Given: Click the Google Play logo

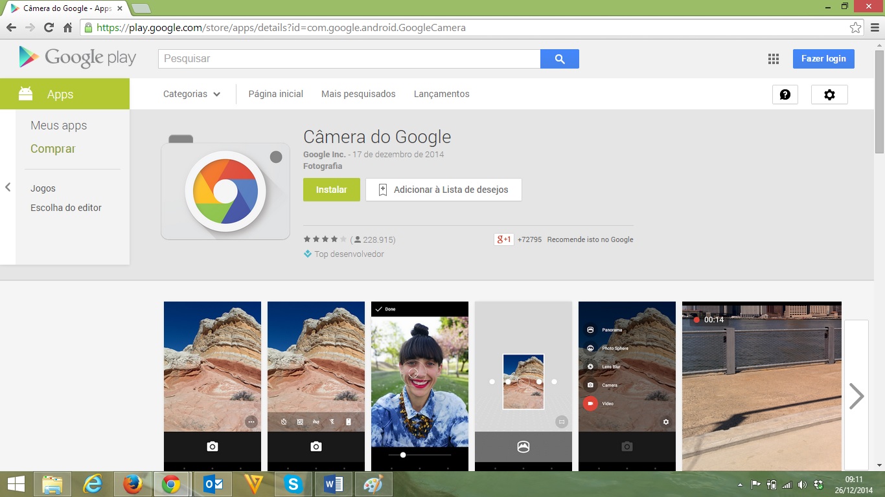Looking at the screenshot, I should click(x=78, y=58).
